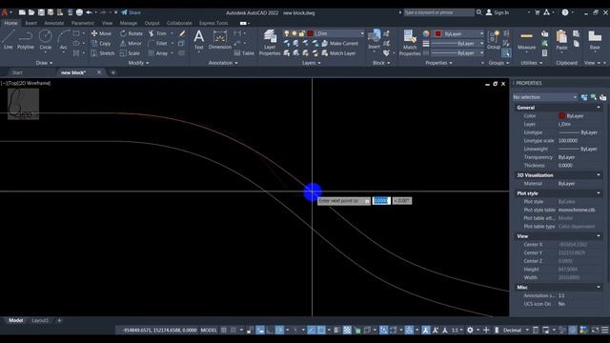610x343 pixels.
Task: Expand the Draw panel
Action: (44, 63)
